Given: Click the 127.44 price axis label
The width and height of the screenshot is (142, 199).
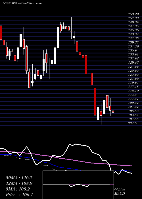Looking at the screenshot, I should (x=133, y=67).
